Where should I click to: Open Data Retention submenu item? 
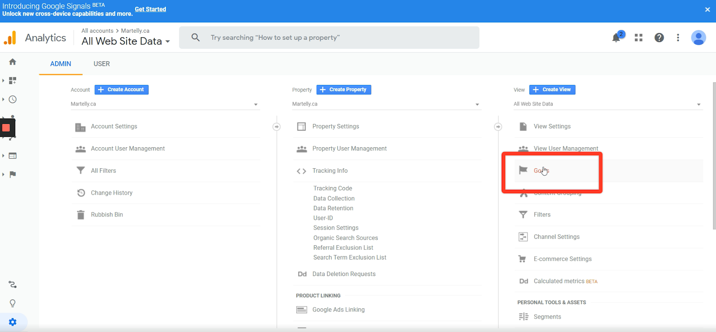point(333,208)
